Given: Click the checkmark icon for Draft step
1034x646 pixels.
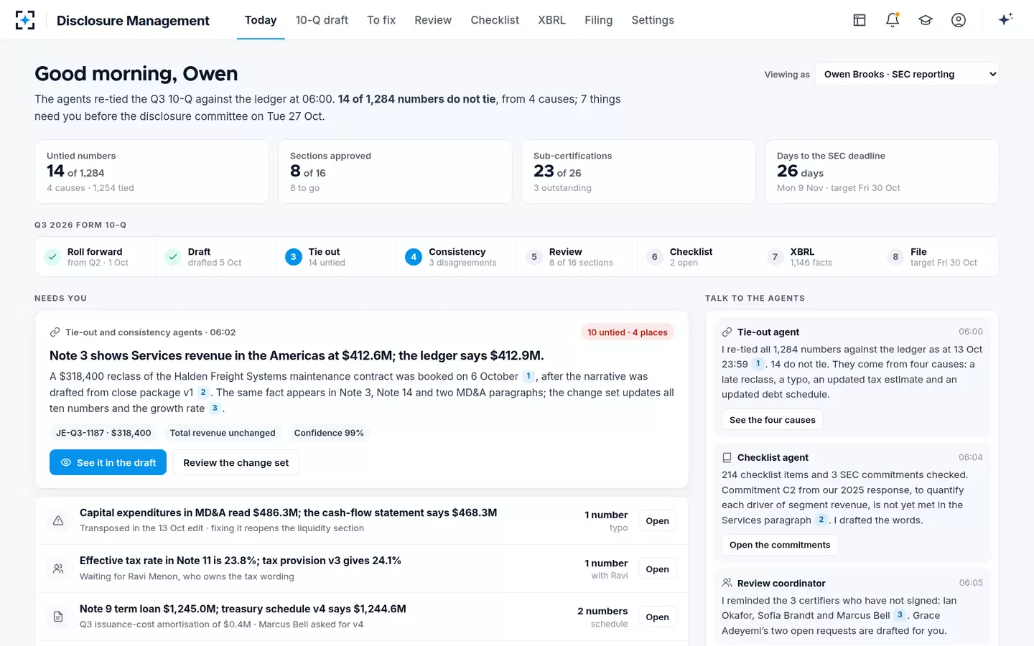Looking at the screenshot, I should (173, 257).
